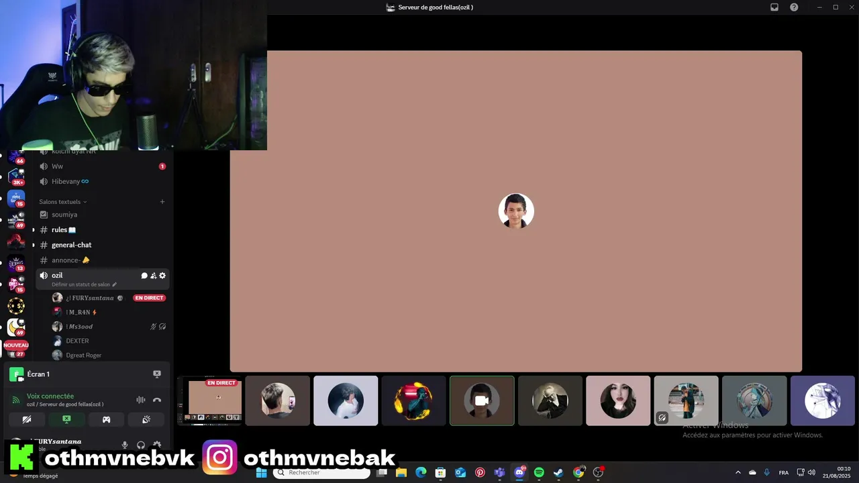Viewport: 859px width, 483px height.
Task: Open Microsoft Store from the taskbar
Action: [x=440, y=472]
